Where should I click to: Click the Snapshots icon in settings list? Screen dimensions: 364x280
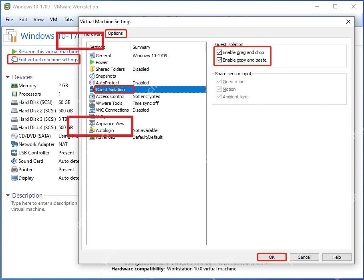tap(92, 76)
